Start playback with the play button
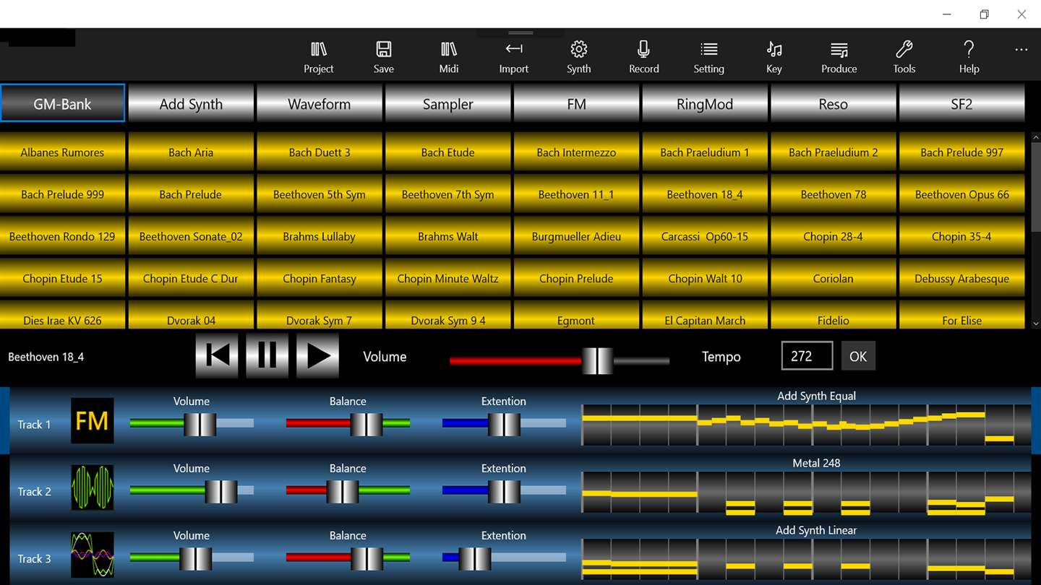This screenshot has width=1041, height=585. (x=318, y=355)
